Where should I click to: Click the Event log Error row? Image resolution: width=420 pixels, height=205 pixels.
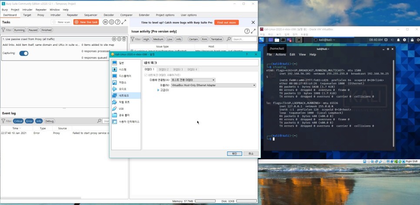coord(55,133)
